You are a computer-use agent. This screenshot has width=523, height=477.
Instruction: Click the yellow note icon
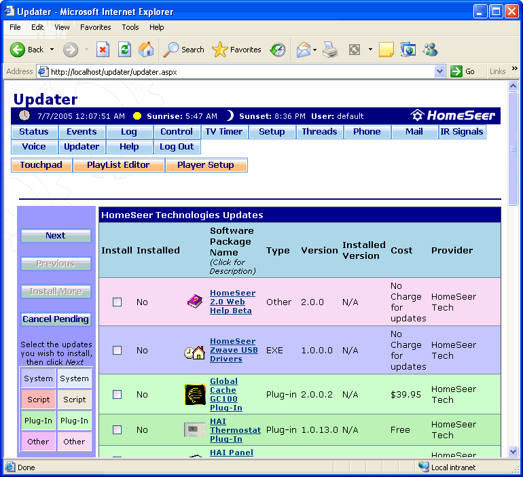coord(386,50)
